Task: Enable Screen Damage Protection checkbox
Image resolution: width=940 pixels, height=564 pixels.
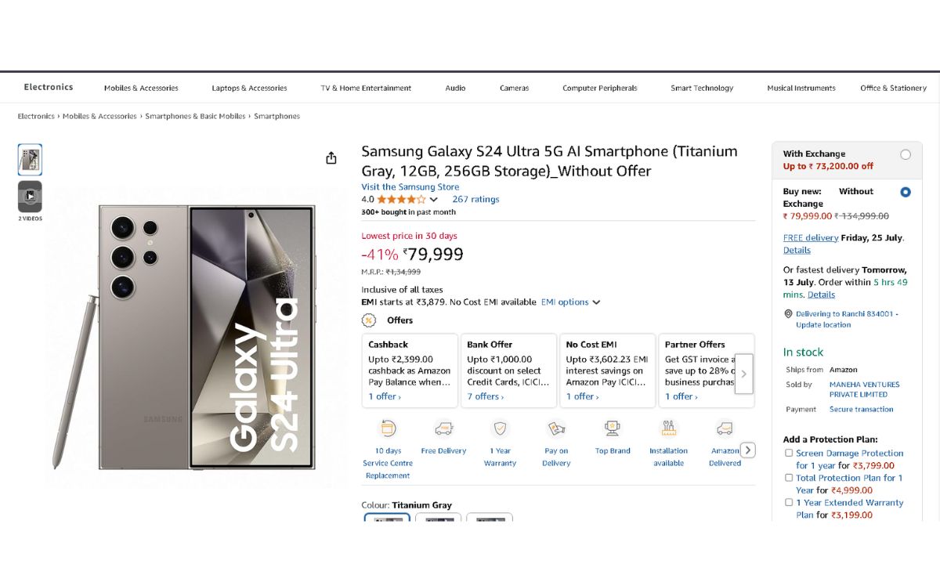Action: (789, 453)
